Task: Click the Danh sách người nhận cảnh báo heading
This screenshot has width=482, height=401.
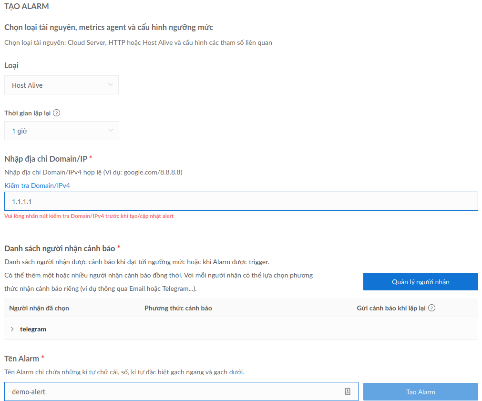Action: (x=60, y=248)
